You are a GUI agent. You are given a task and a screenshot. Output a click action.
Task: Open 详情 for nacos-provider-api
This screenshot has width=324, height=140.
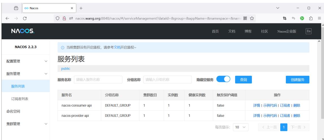click(257, 116)
